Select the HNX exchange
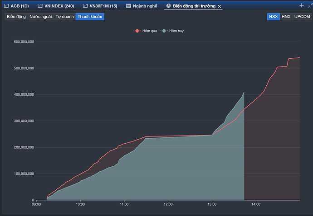The image size is (313, 216). pos(286,16)
